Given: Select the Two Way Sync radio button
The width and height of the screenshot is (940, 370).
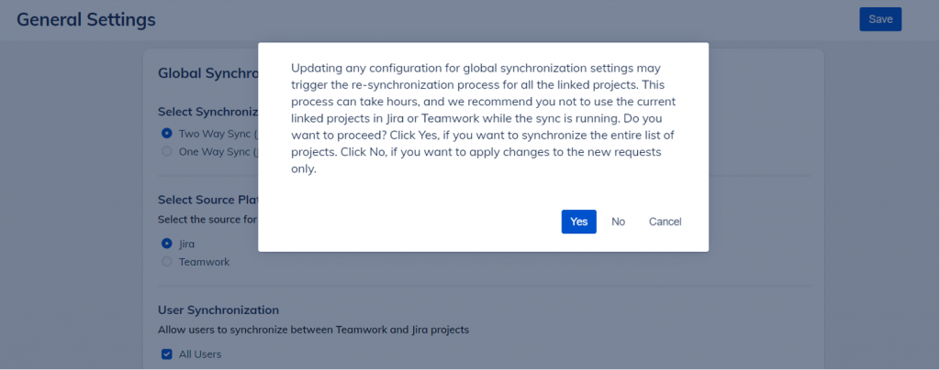Looking at the screenshot, I should (x=167, y=134).
